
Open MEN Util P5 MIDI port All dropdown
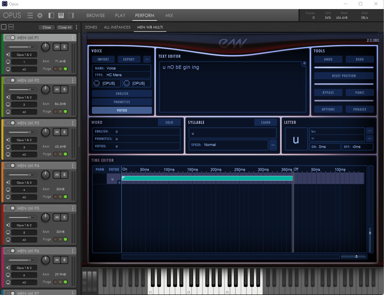click(x=24, y=240)
